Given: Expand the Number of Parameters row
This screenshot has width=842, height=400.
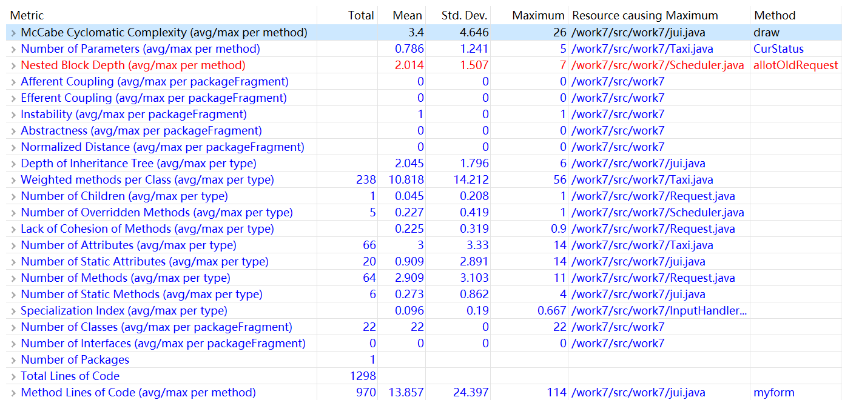Looking at the screenshot, I should point(13,49).
